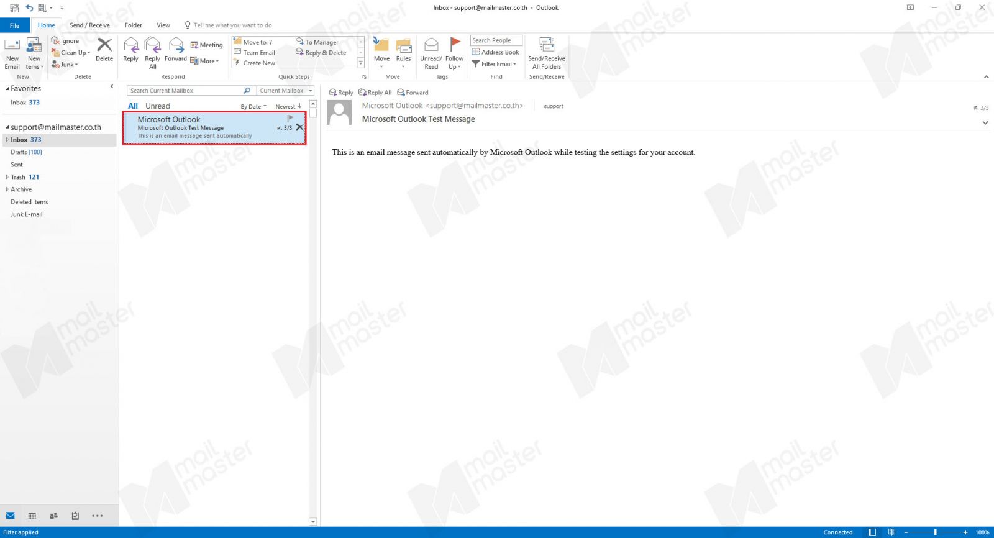Open the Rules menu
The height and width of the screenshot is (538, 994).
[403, 53]
